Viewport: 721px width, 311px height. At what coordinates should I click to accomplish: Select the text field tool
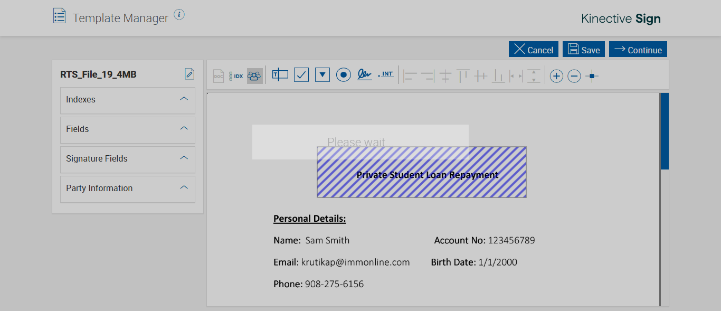(280, 74)
